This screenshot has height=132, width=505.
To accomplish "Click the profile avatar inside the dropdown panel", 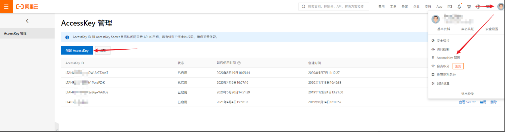I will pyautogui.click(x=436, y=19).
